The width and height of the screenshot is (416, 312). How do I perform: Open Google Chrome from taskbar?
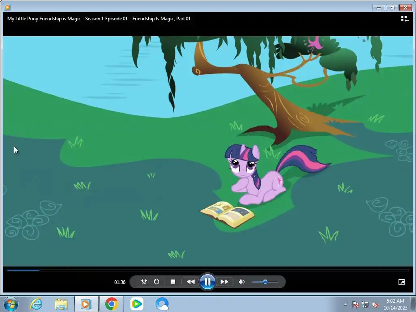click(x=111, y=304)
